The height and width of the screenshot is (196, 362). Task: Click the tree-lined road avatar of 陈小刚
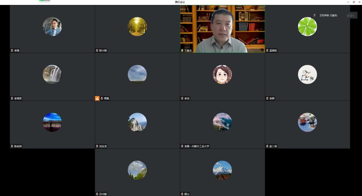(x=137, y=27)
